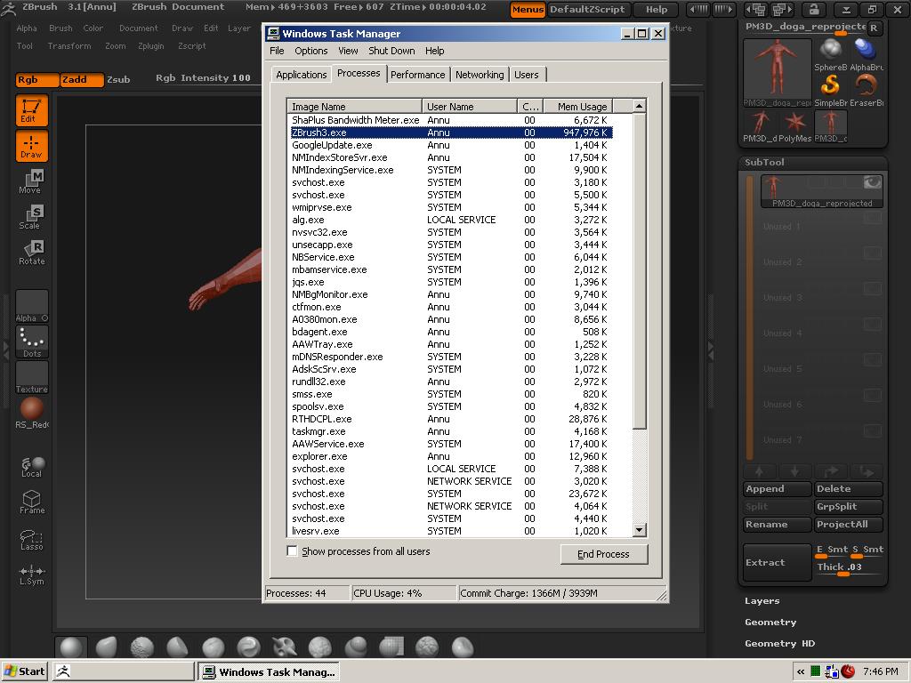The width and height of the screenshot is (911, 683).
Task: Click the ZBrush taskbar button next to Start
Action: (123, 671)
